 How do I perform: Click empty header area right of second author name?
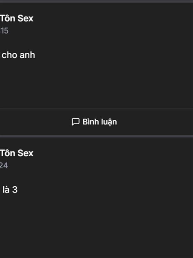point(113,153)
